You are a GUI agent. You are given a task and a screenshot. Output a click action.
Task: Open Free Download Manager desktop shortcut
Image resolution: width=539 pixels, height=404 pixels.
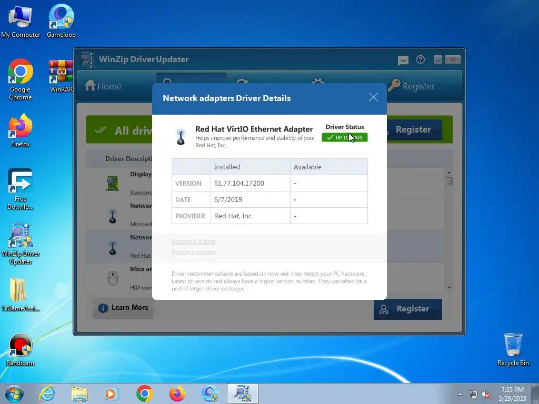[21, 189]
